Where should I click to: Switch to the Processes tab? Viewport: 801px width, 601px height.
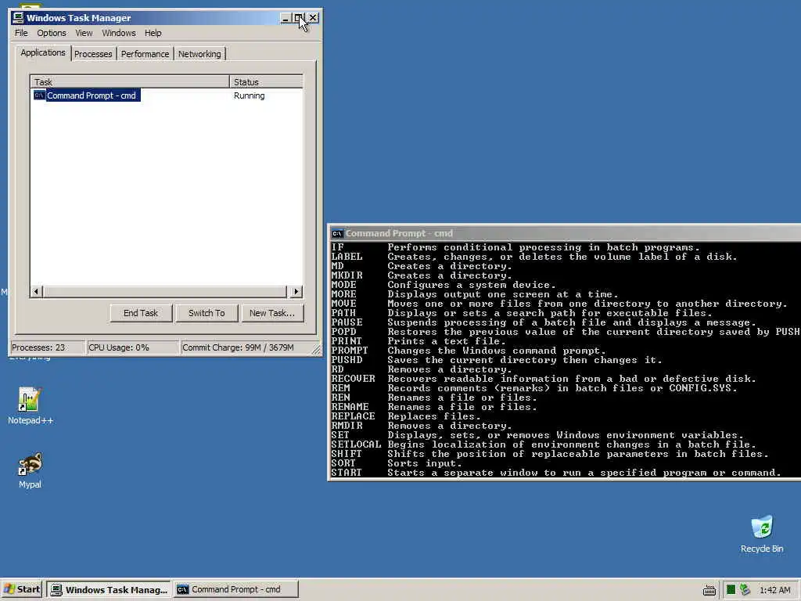(x=93, y=54)
